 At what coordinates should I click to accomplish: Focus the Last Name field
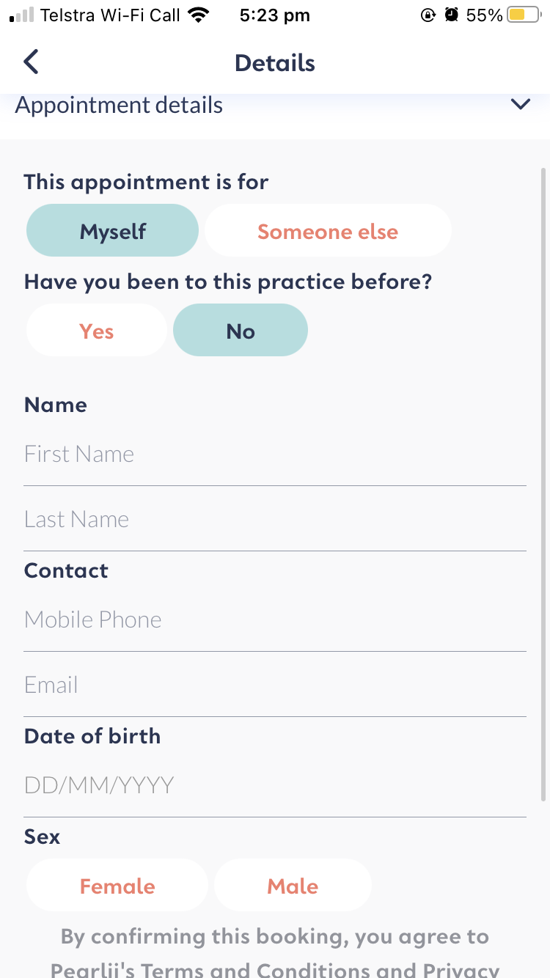pyautogui.click(x=275, y=520)
